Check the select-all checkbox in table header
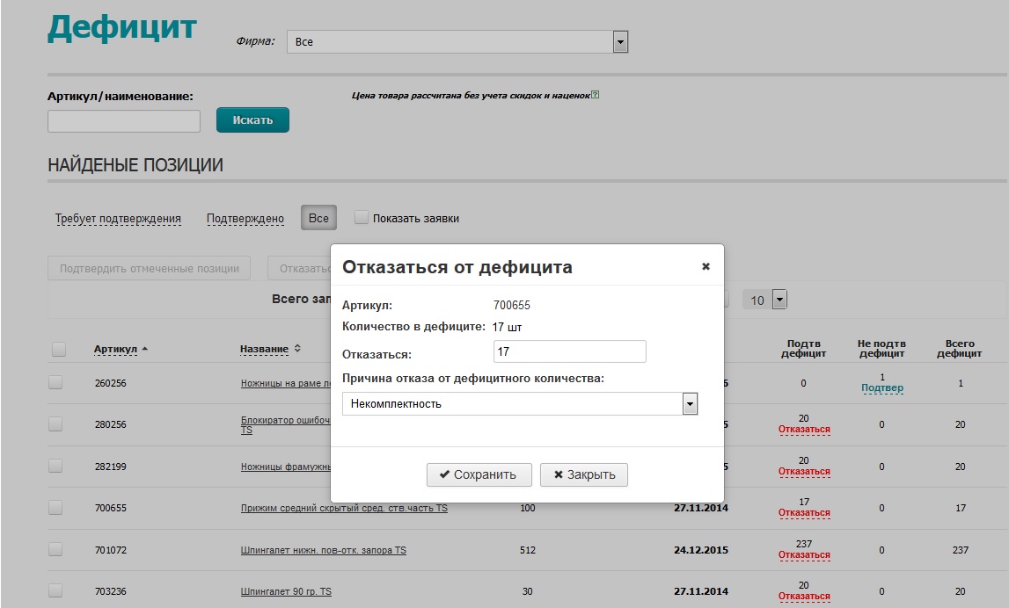This screenshot has height=608, width=1009. click(59, 350)
